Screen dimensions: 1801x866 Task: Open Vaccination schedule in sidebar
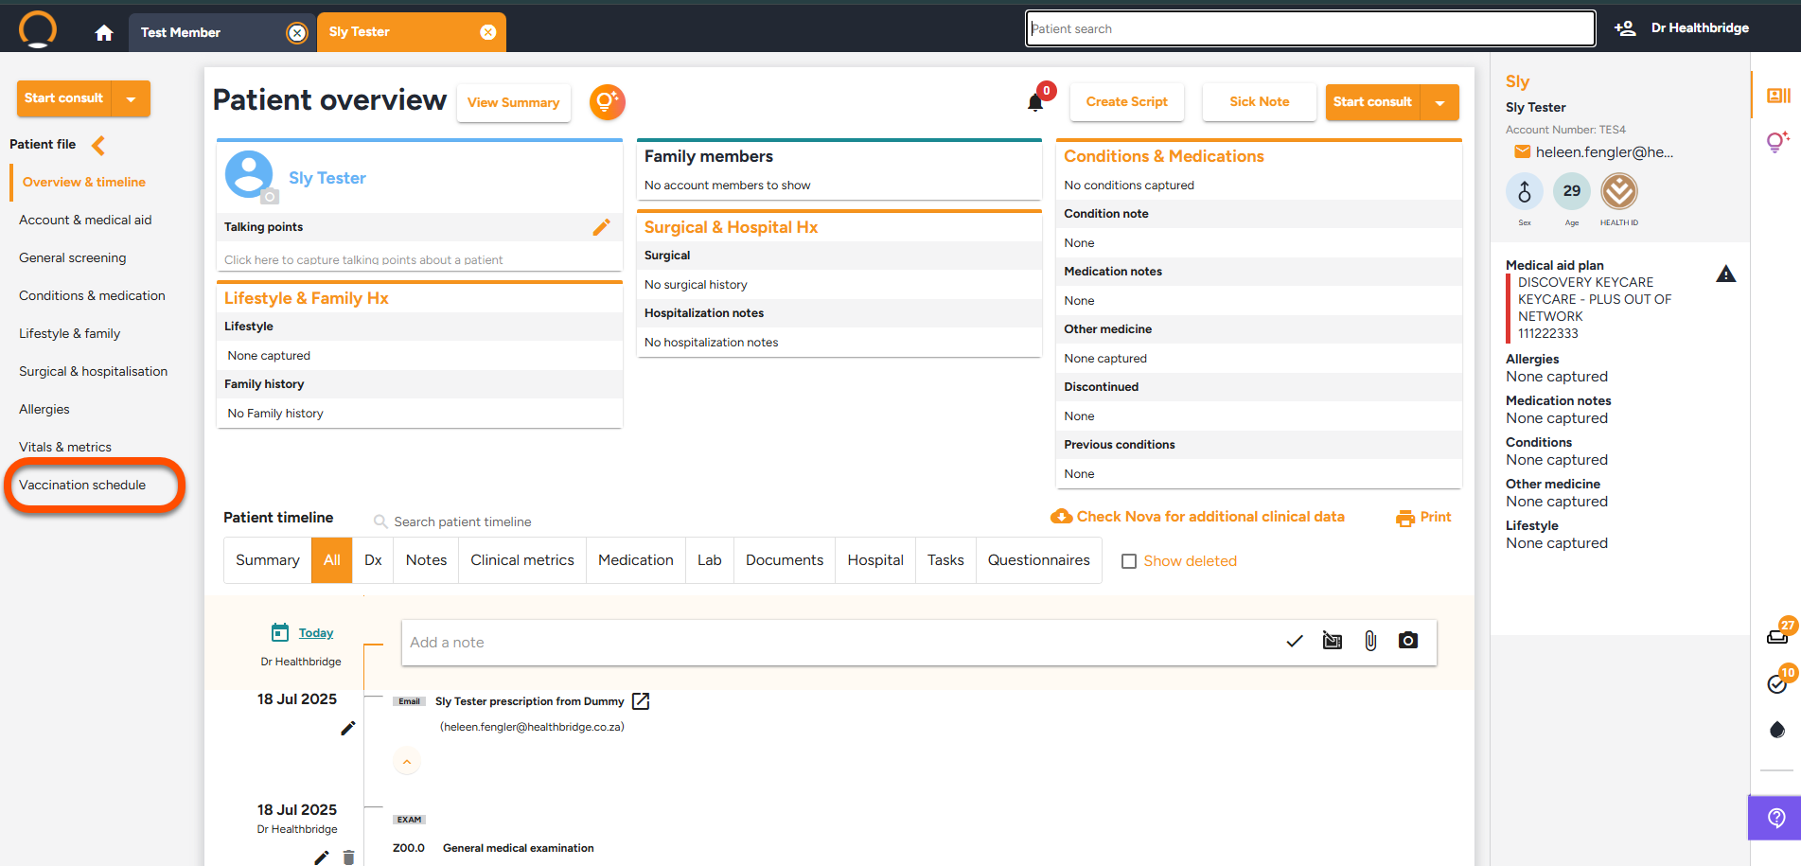(82, 485)
